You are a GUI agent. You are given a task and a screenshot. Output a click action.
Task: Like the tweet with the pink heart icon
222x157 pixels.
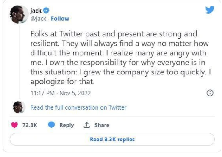14,125
